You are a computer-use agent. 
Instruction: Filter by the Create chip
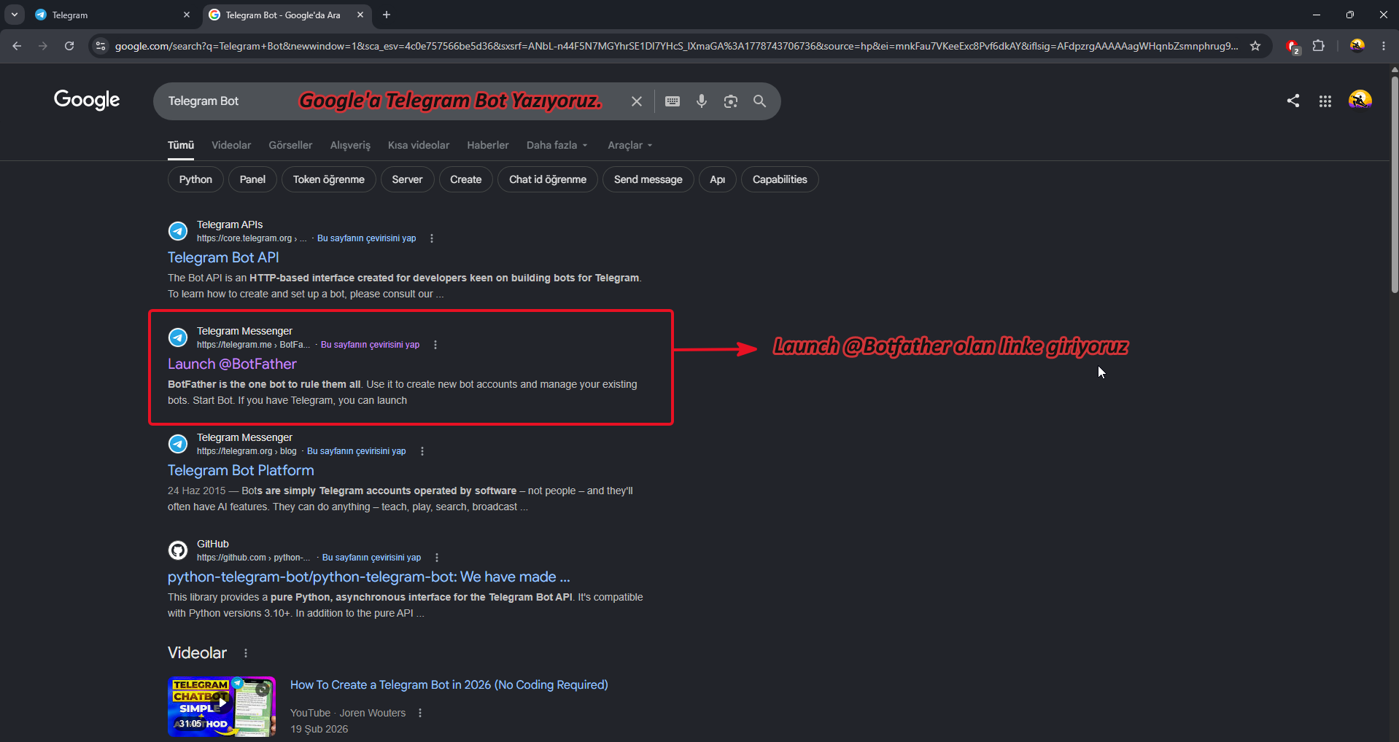tap(465, 179)
